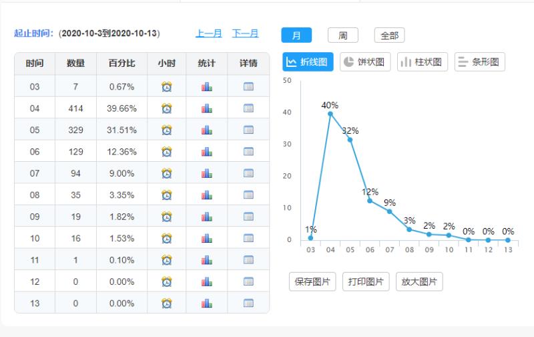Go to previous month via 上一月 link
Image resolution: width=534 pixels, height=337 pixels.
coord(209,33)
